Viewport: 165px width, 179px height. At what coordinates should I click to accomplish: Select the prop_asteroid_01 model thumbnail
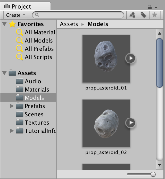point(106,59)
